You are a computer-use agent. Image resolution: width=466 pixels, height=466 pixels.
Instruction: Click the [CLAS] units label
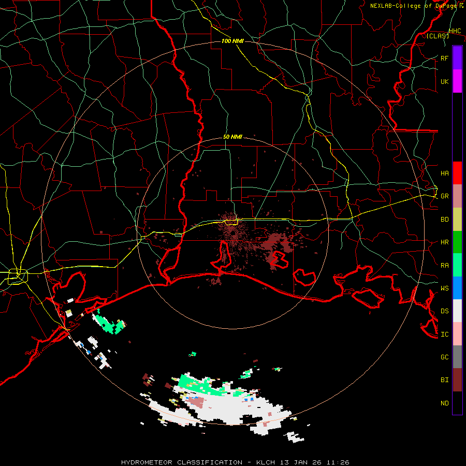tap(438, 36)
